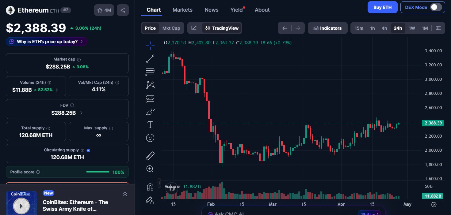The width and height of the screenshot is (451, 215).
Task: Select the Text annotation tool
Action: 150,125
